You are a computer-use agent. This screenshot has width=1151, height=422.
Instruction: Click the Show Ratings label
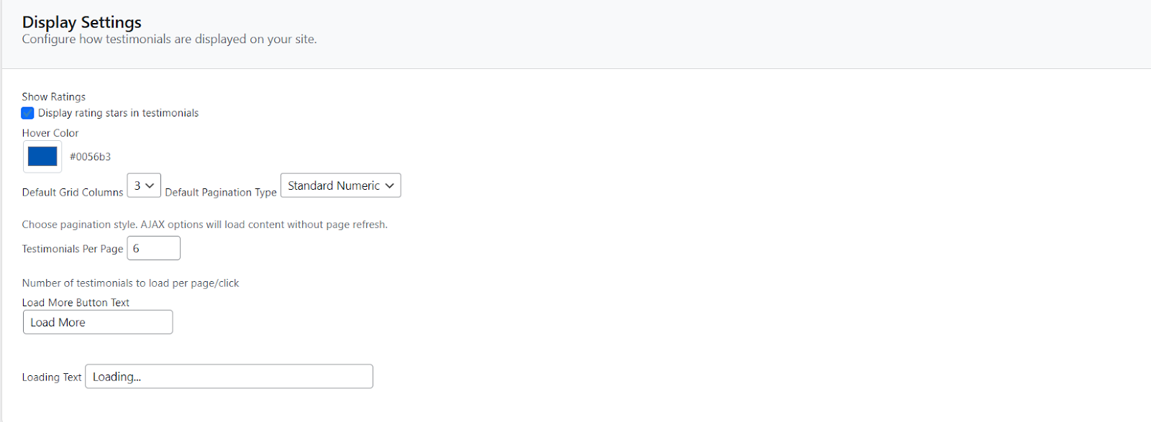pyautogui.click(x=53, y=96)
